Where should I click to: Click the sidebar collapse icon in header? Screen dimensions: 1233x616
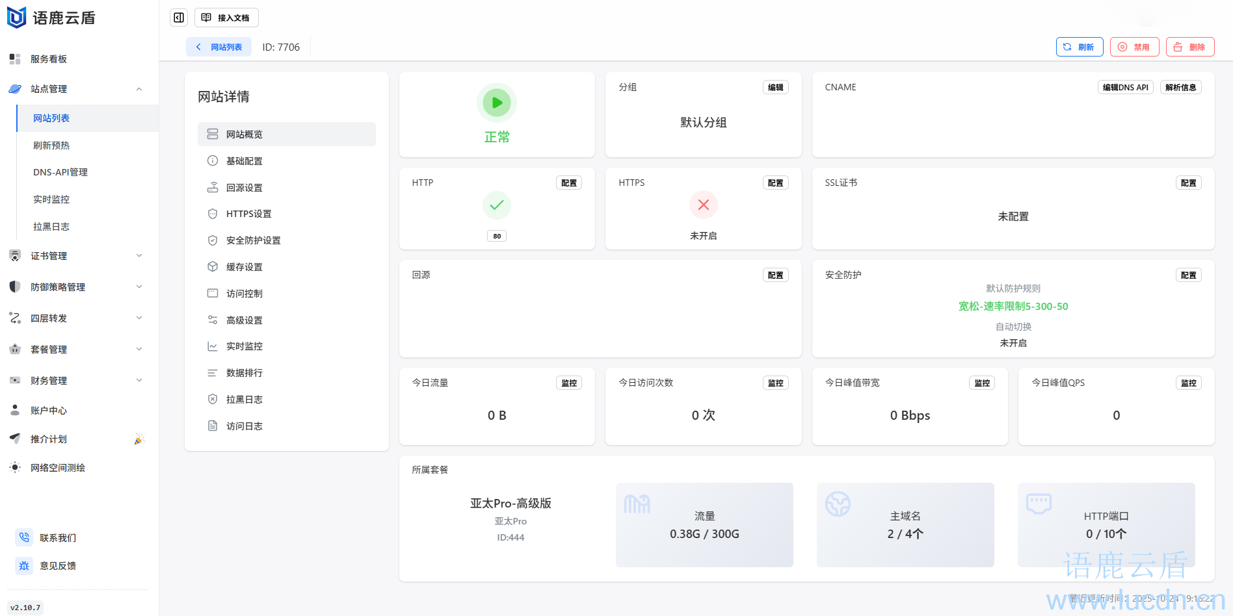(179, 18)
